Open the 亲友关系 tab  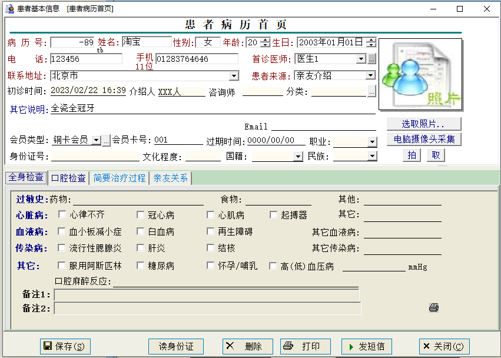171,178
